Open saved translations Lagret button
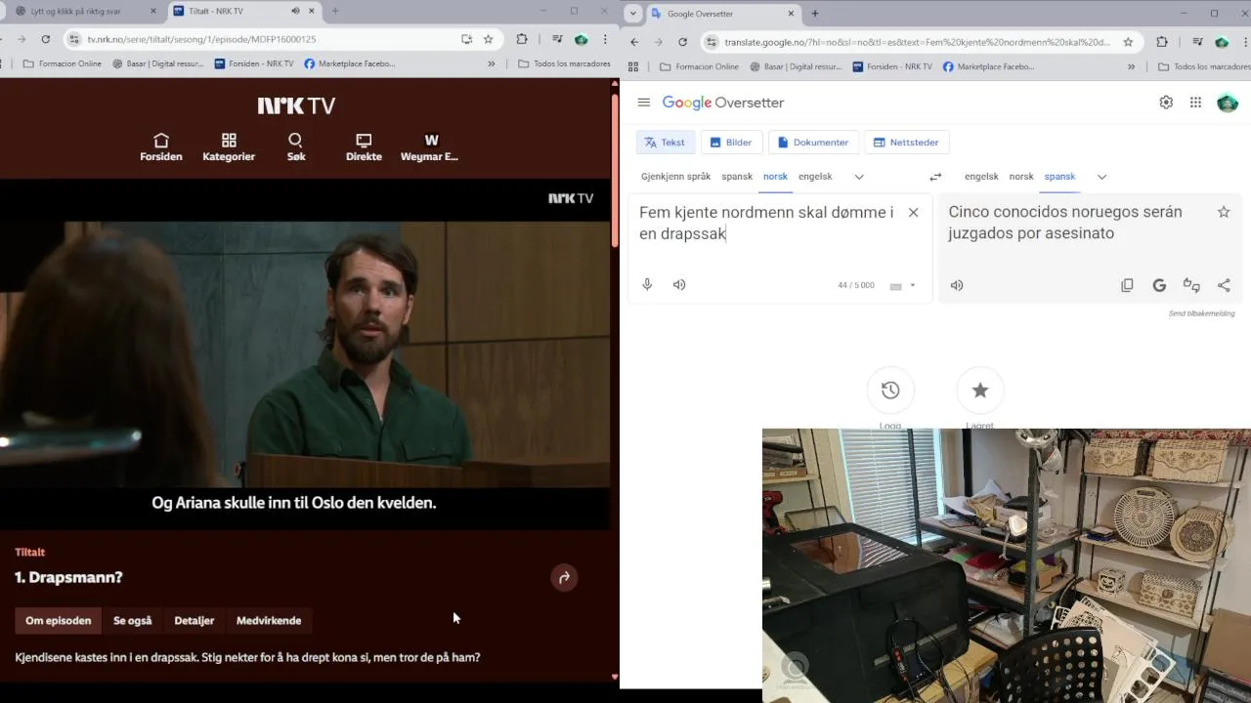 [x=980, y=391]
